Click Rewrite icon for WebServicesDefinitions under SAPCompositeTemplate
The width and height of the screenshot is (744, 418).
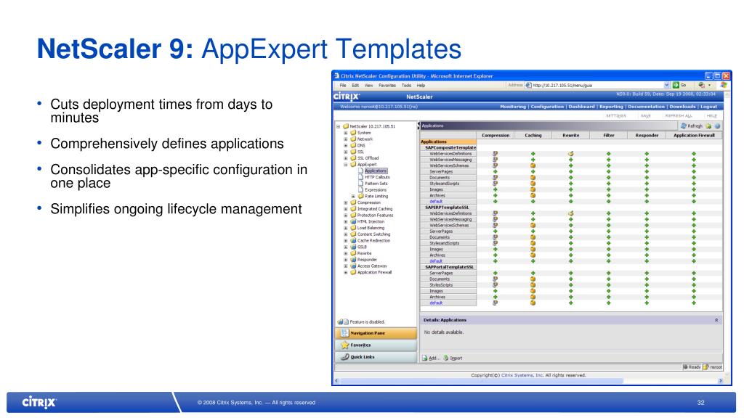click(571, 154)
